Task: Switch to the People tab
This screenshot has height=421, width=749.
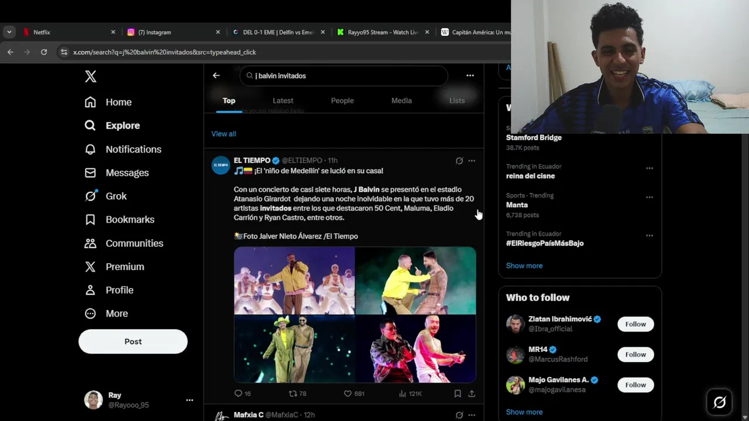Action: click(x=342, y=101)
